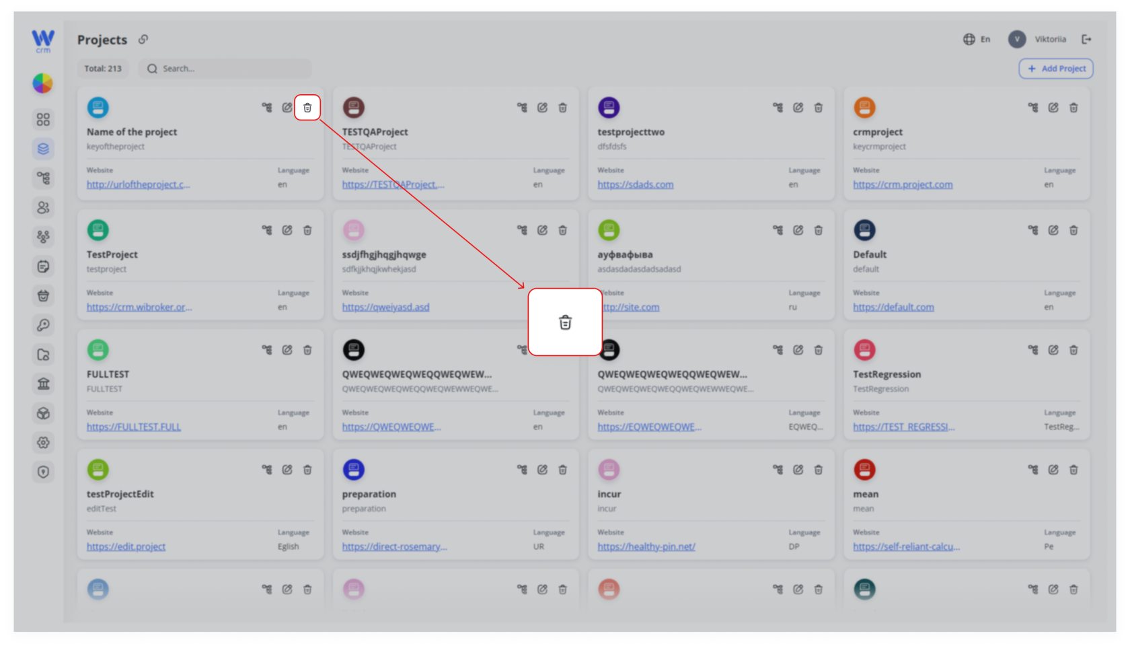The height and width of the screenshot is (648, 1130).
Task: Open https://edit.project website link
Action: click(126, 546)
